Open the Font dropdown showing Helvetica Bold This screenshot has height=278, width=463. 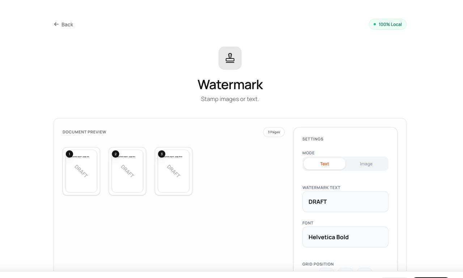pos(345,237)
